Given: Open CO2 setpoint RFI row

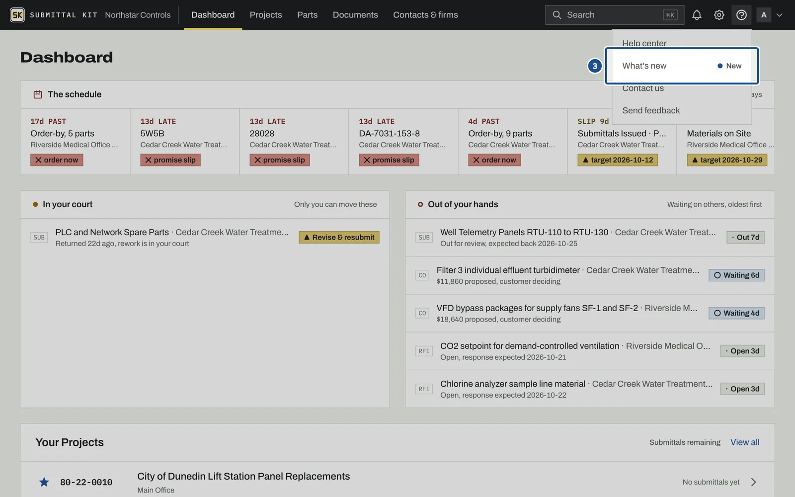Looking at the screenshot, I should pos(590,351).
